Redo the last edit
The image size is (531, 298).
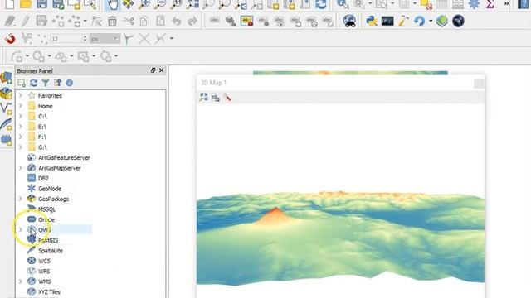click(192, 22)
